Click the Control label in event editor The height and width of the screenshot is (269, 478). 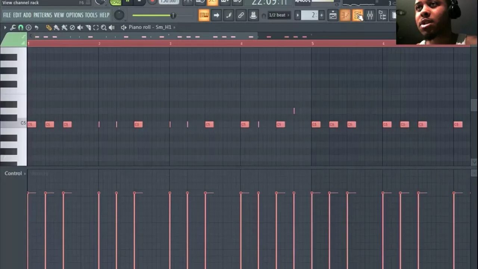(x=13, y=173)
